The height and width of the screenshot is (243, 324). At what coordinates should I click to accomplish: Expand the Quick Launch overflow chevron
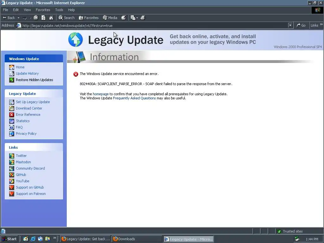[54, 238]
